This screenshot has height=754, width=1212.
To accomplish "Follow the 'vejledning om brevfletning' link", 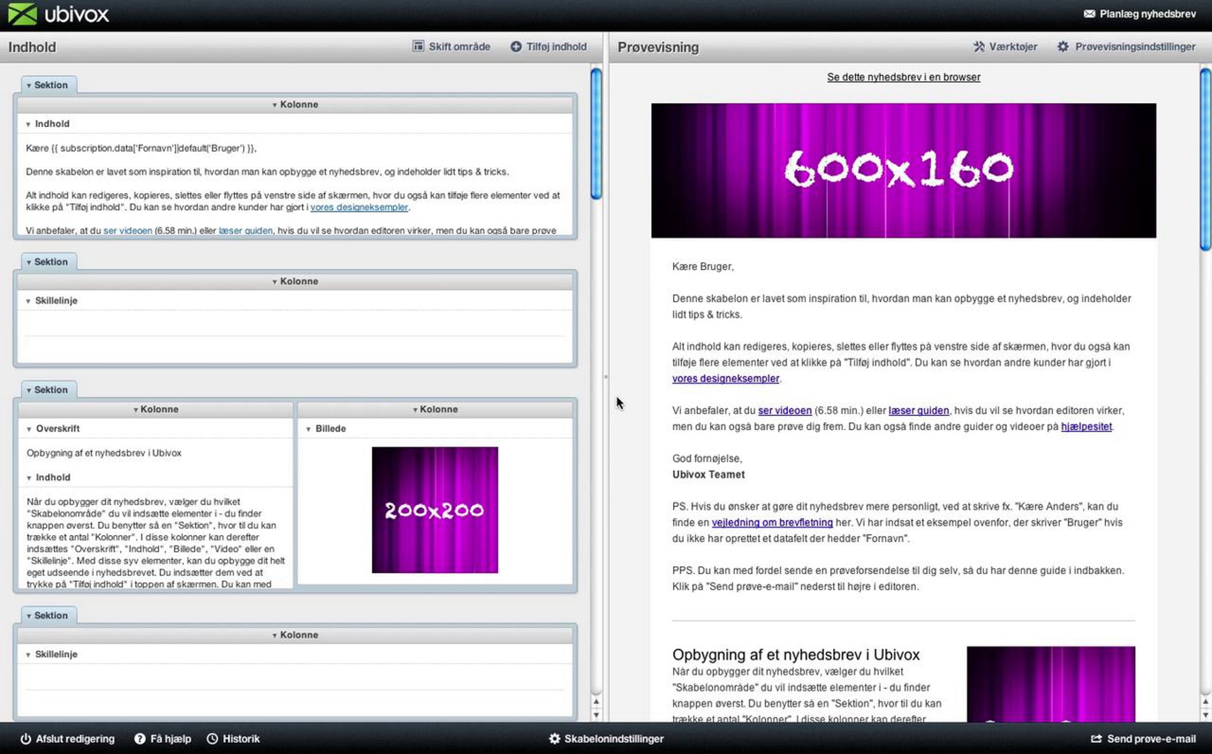I will pyautogui.click(x=772, y=522).
